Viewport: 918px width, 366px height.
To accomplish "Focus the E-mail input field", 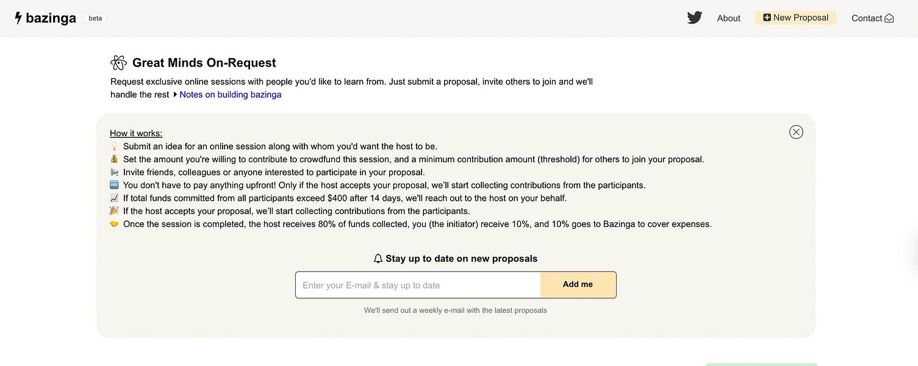I will [418, 285].
